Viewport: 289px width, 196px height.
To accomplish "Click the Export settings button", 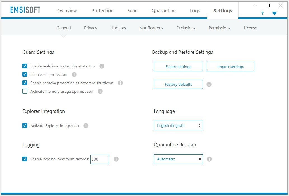I will pos(178,67).
